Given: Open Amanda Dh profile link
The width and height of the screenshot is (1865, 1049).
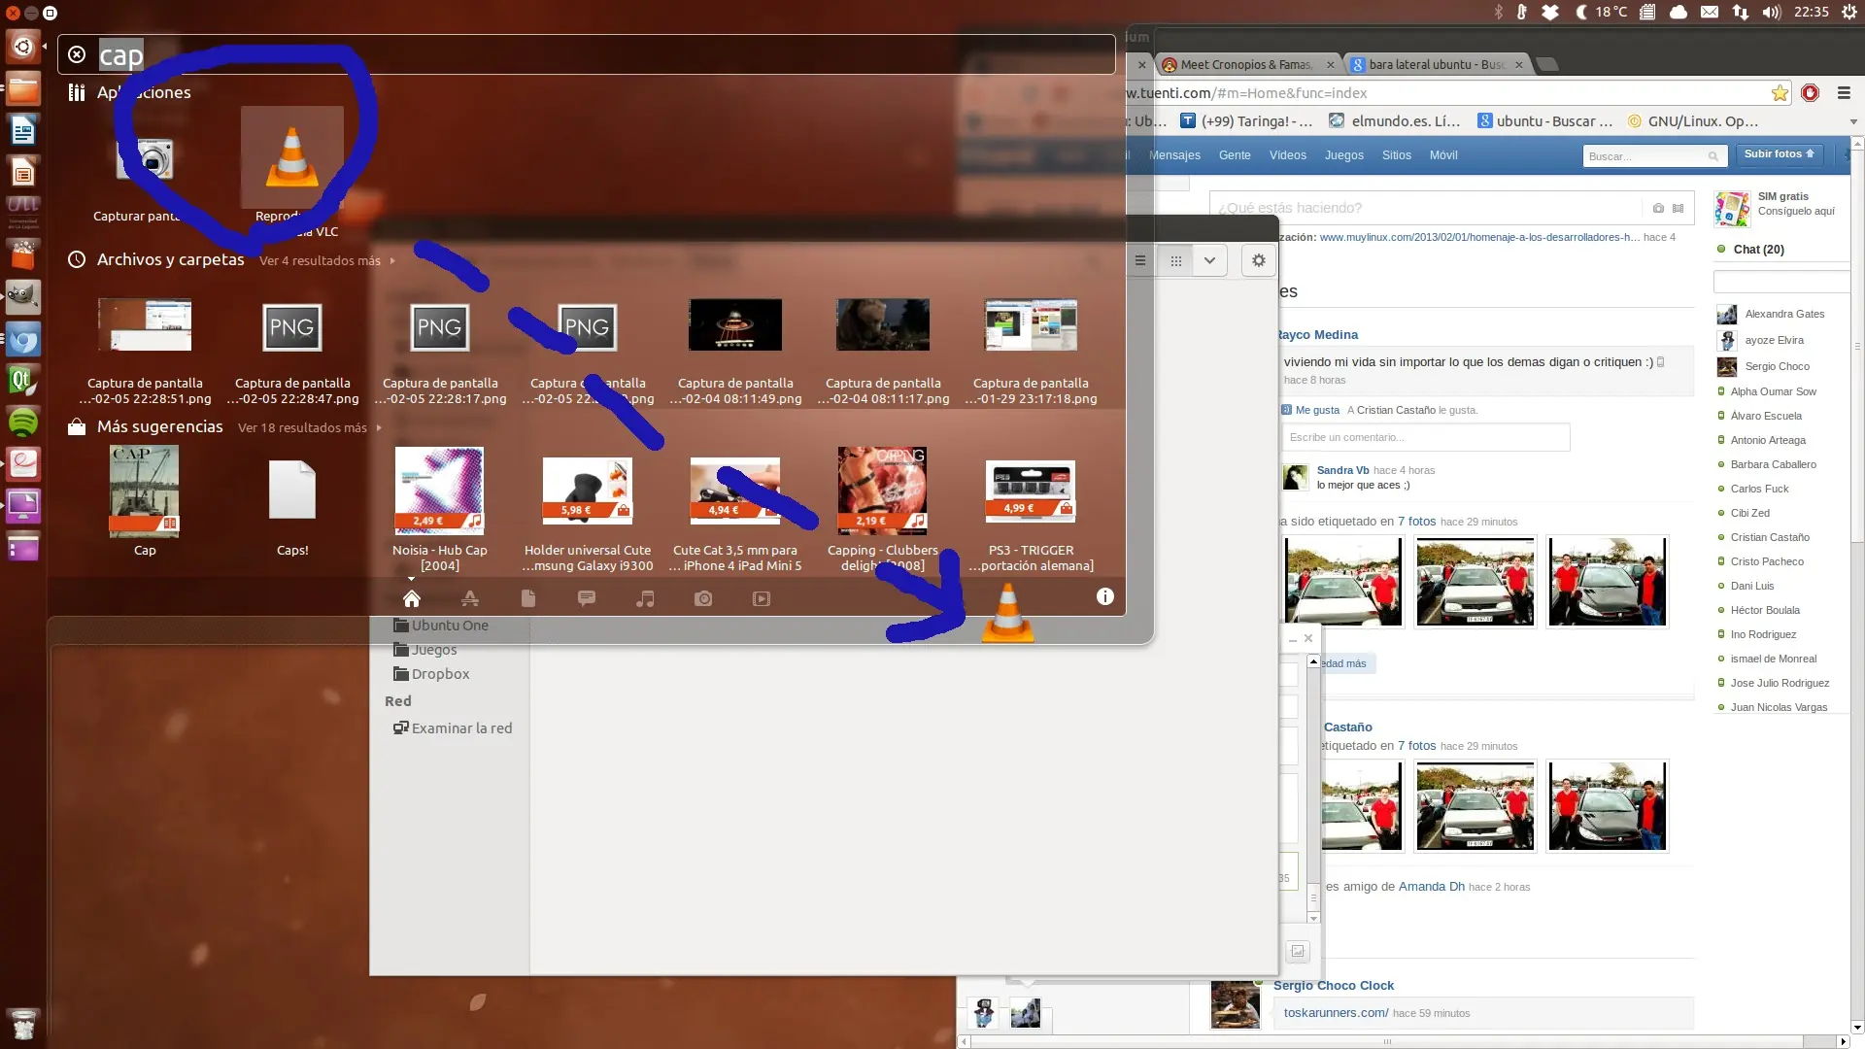Looking at the screenshot, I should point(1431,887).
